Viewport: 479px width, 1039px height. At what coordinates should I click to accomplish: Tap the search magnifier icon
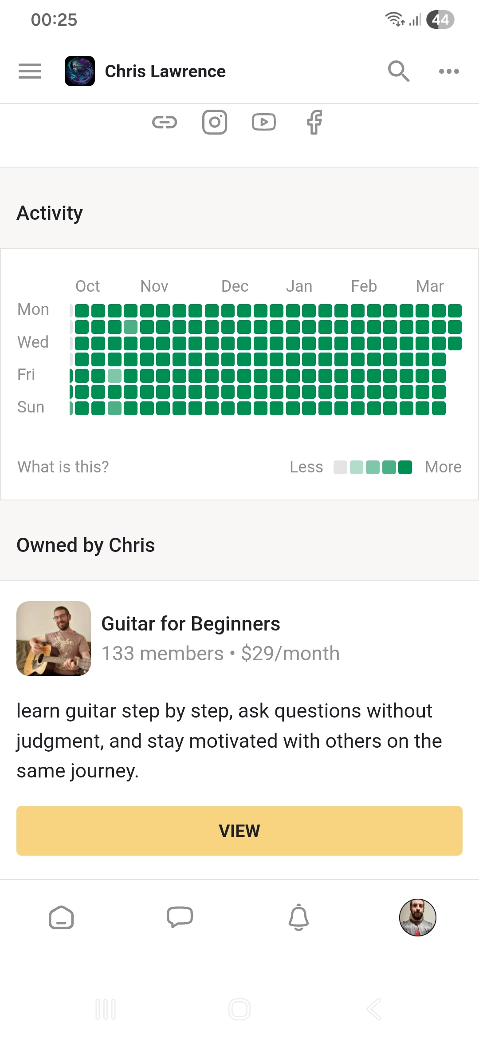tap(398, 71)
